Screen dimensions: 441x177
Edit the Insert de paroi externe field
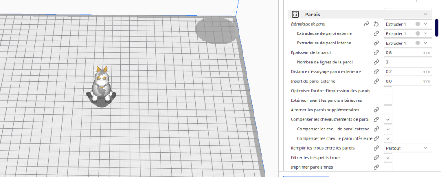pyautogui.click(x=407, y=81)
